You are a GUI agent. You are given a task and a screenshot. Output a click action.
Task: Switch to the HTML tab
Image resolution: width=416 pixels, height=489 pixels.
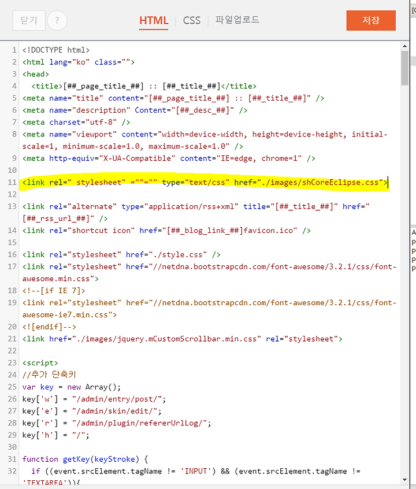click(154, 21)
